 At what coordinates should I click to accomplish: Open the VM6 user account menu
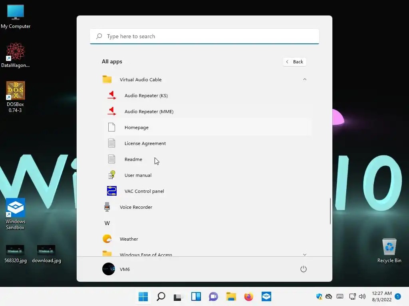(x=116, y=269)
